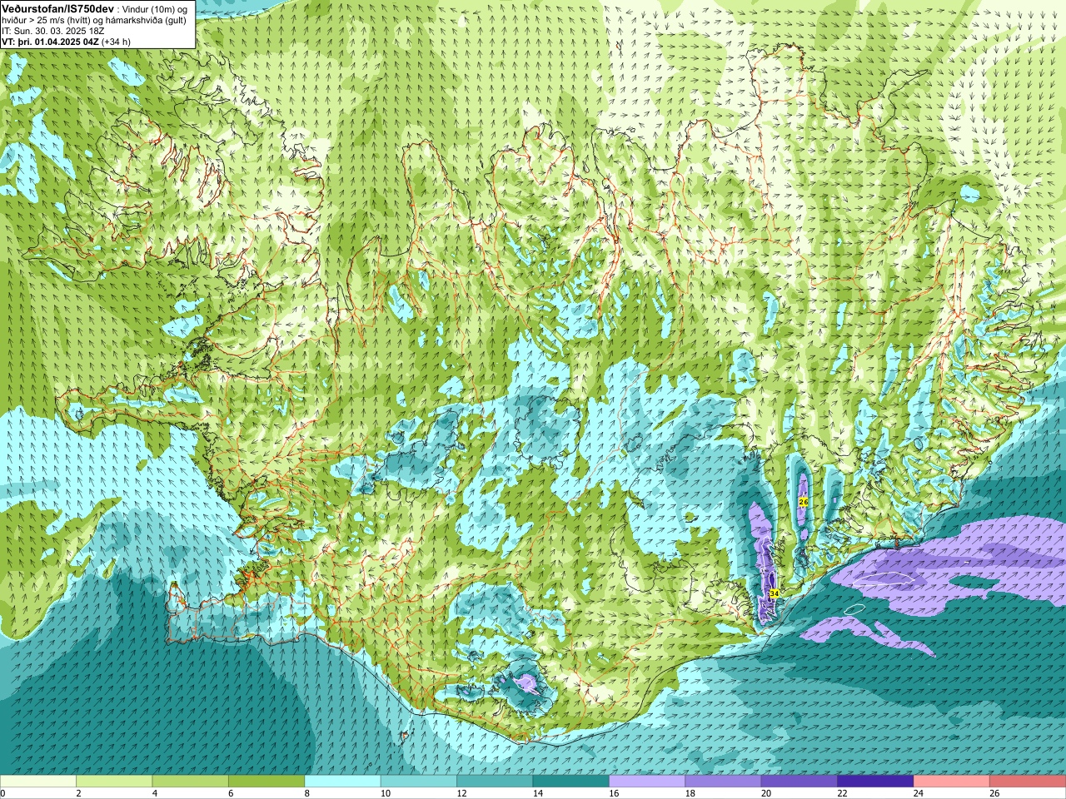Image resolution: width=1066 pixels, height=799 pixels.
Task: Click the legend value 20
Action: (x=766, y=793)
